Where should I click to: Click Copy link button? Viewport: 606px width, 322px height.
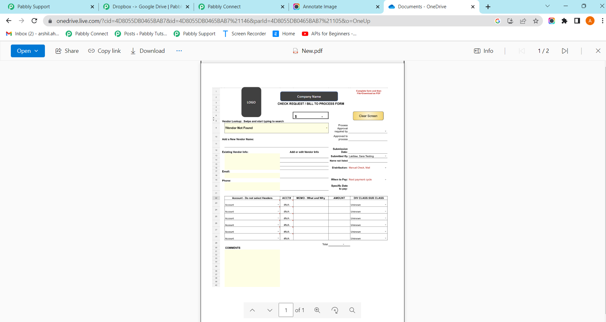click(104, 51)
